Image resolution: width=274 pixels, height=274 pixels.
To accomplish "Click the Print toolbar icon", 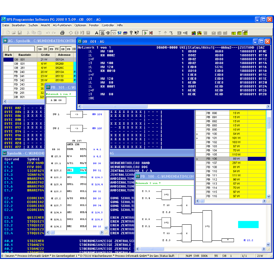I will coord(62,33).
